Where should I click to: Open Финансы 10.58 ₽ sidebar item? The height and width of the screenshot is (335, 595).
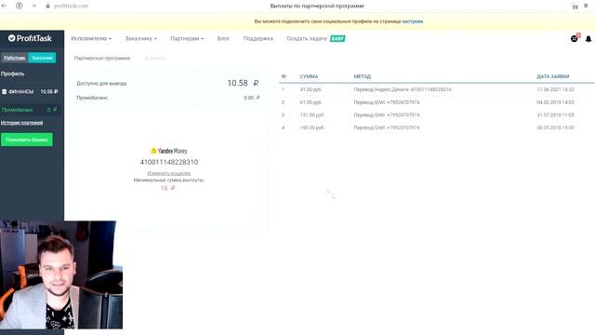click(31, 91)
